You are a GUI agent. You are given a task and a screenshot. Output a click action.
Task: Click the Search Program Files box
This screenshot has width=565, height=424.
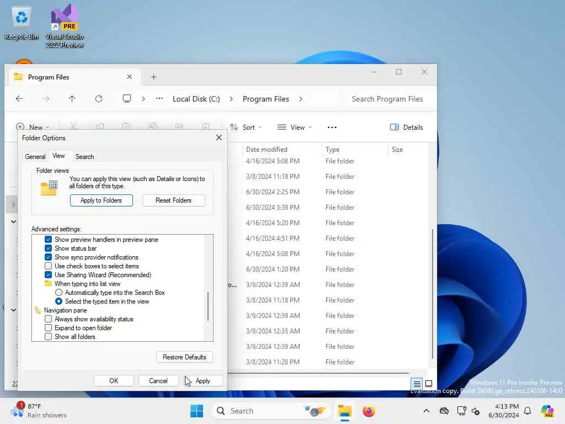[x=387, y=99]
